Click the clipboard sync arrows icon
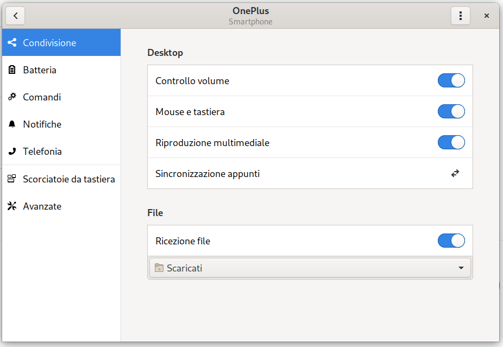The image size is (503, 347). (455, 174)
